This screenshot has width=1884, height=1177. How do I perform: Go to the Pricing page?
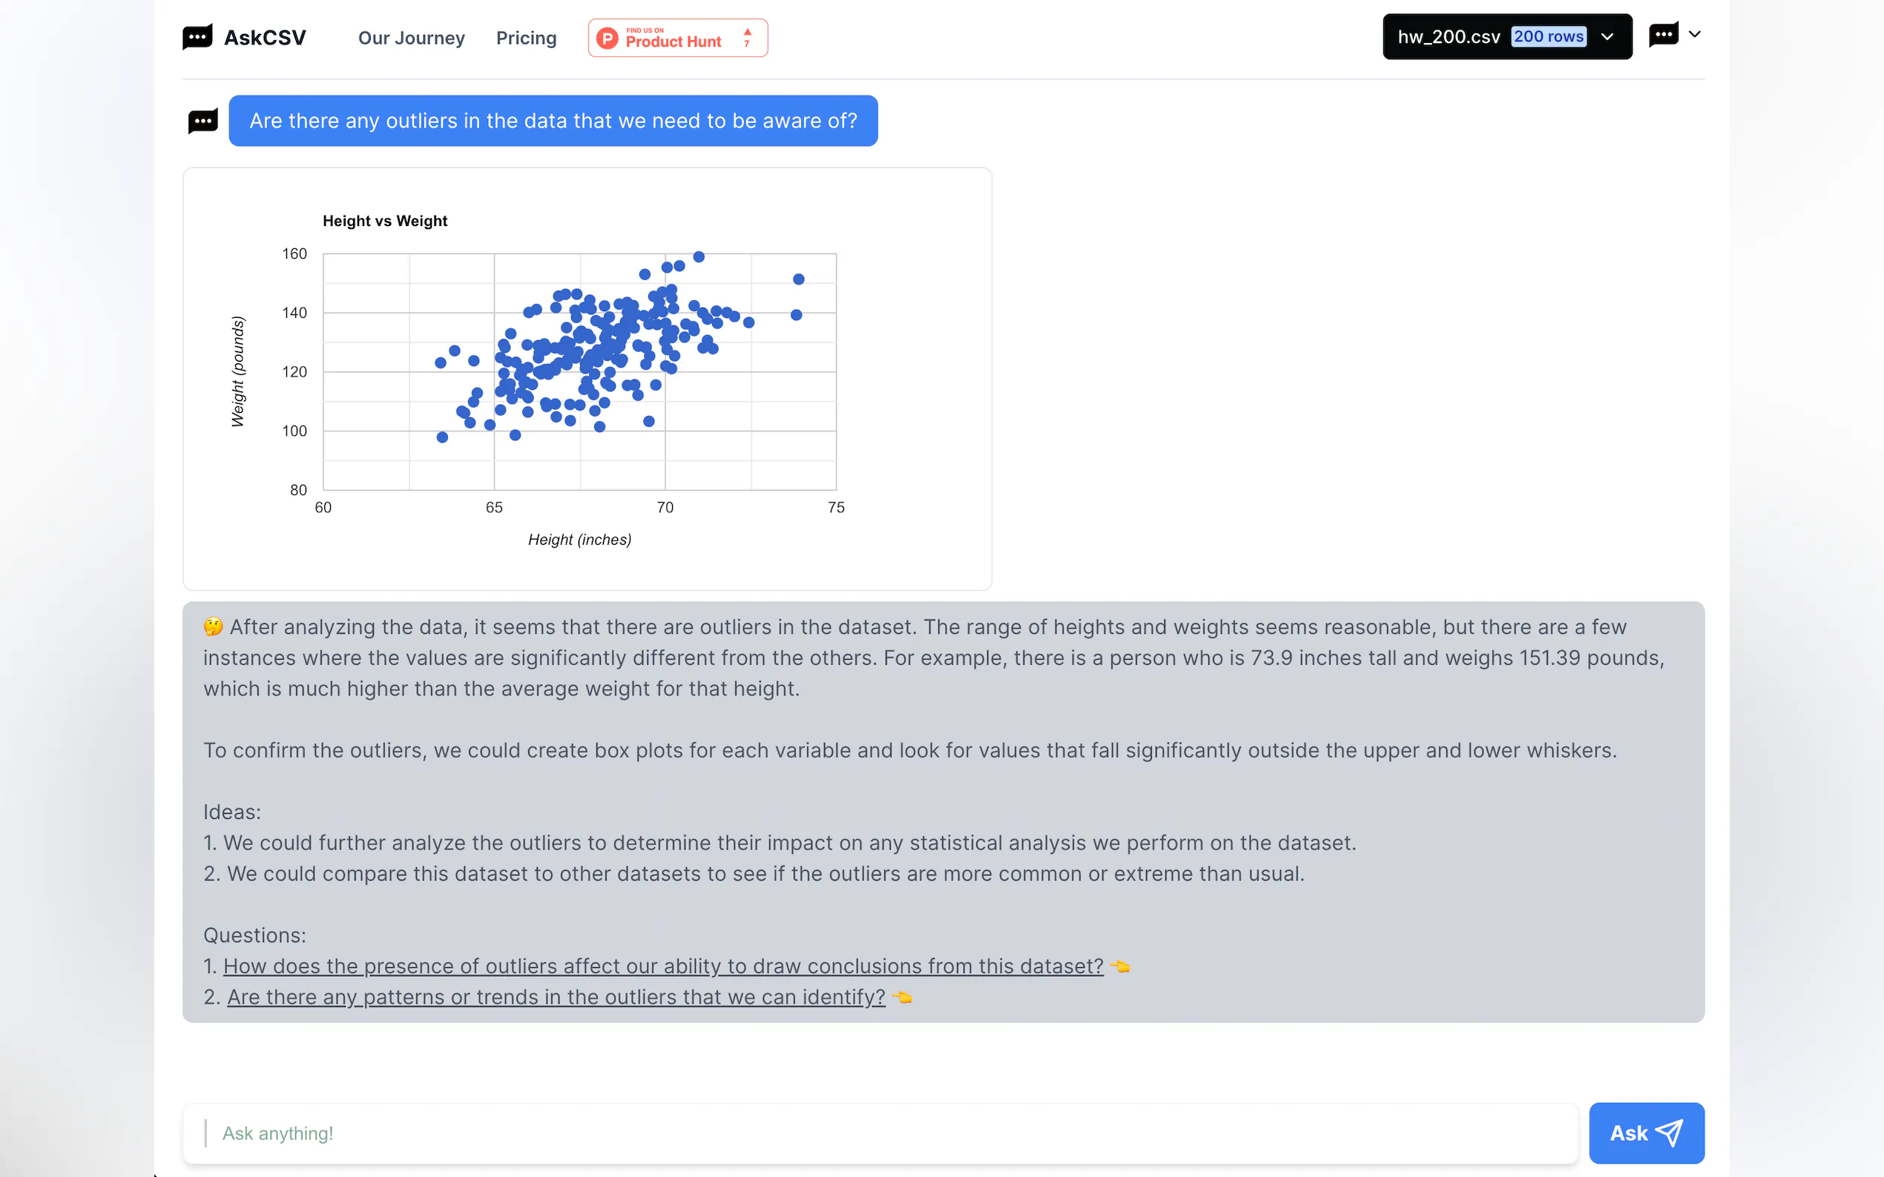[527, 38]
